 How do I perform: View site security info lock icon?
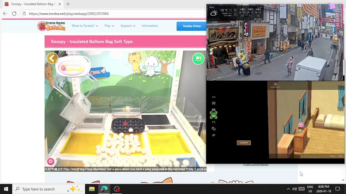[24, 13]
